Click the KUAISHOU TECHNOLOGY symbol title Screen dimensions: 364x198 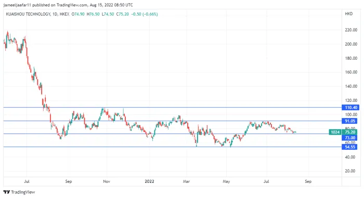[28, 14]
